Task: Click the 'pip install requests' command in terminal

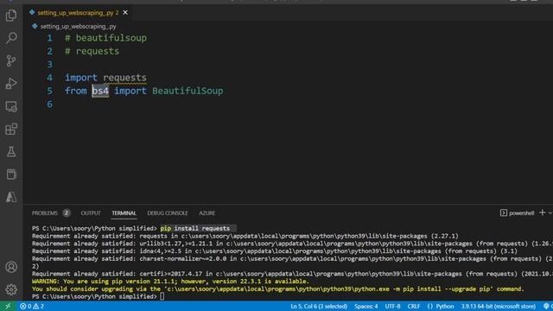Action: (195, 228)
